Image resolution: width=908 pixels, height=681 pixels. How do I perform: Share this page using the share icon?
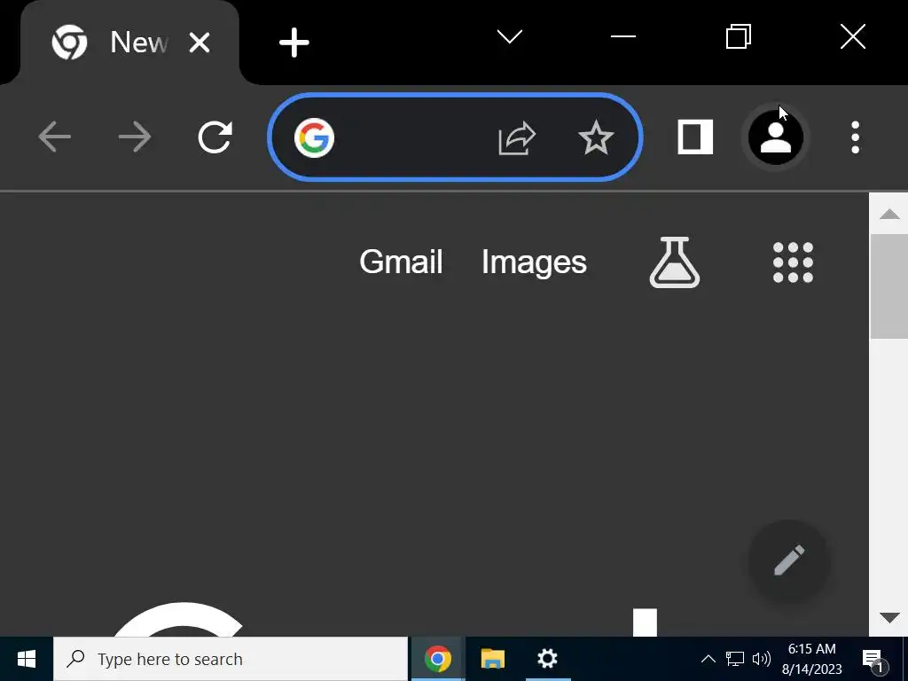coord(517,137)
